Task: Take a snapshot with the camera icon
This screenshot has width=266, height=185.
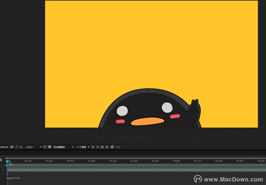Action: coord(12,147)
